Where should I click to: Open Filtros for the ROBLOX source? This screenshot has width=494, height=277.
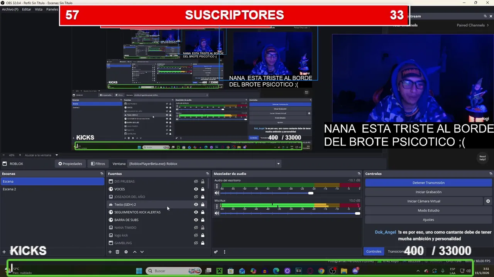(x=98, y=164)
